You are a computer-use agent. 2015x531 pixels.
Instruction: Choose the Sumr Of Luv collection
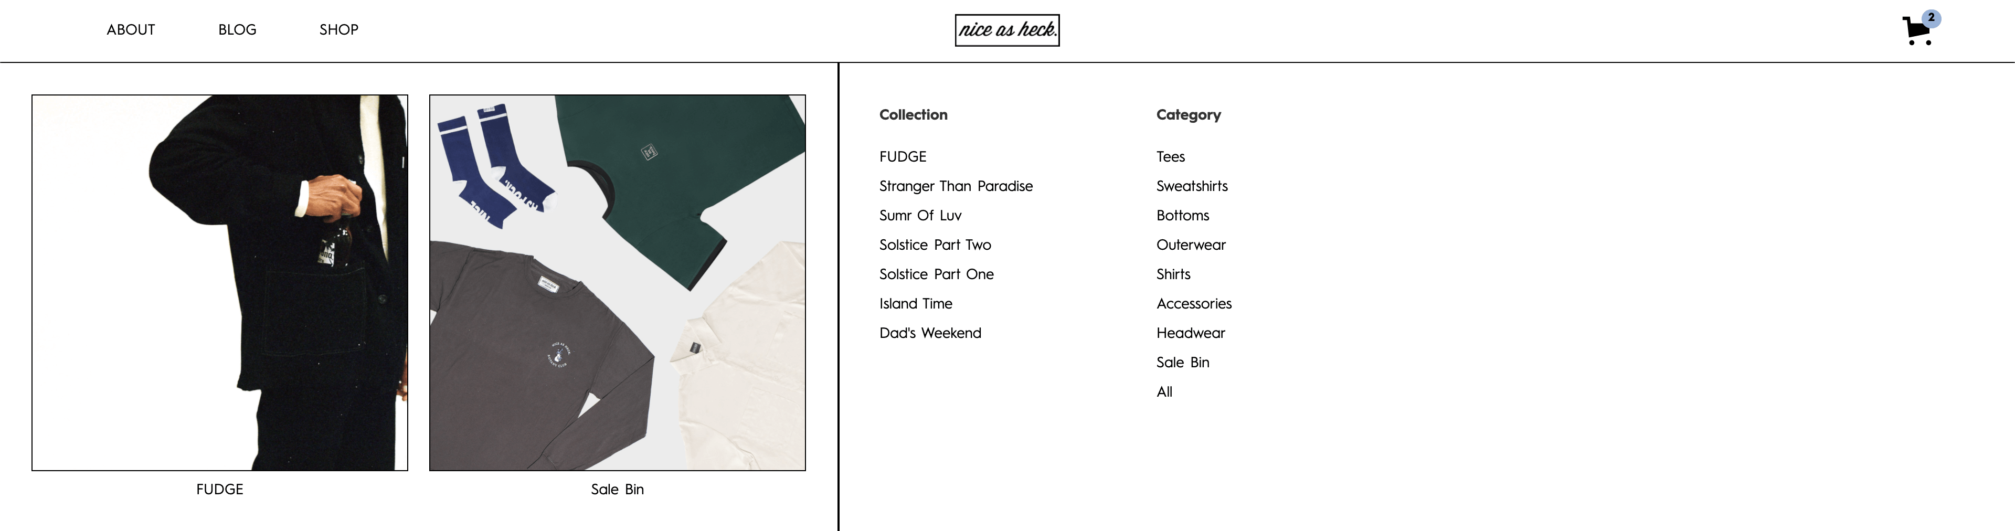pos(920,215)
